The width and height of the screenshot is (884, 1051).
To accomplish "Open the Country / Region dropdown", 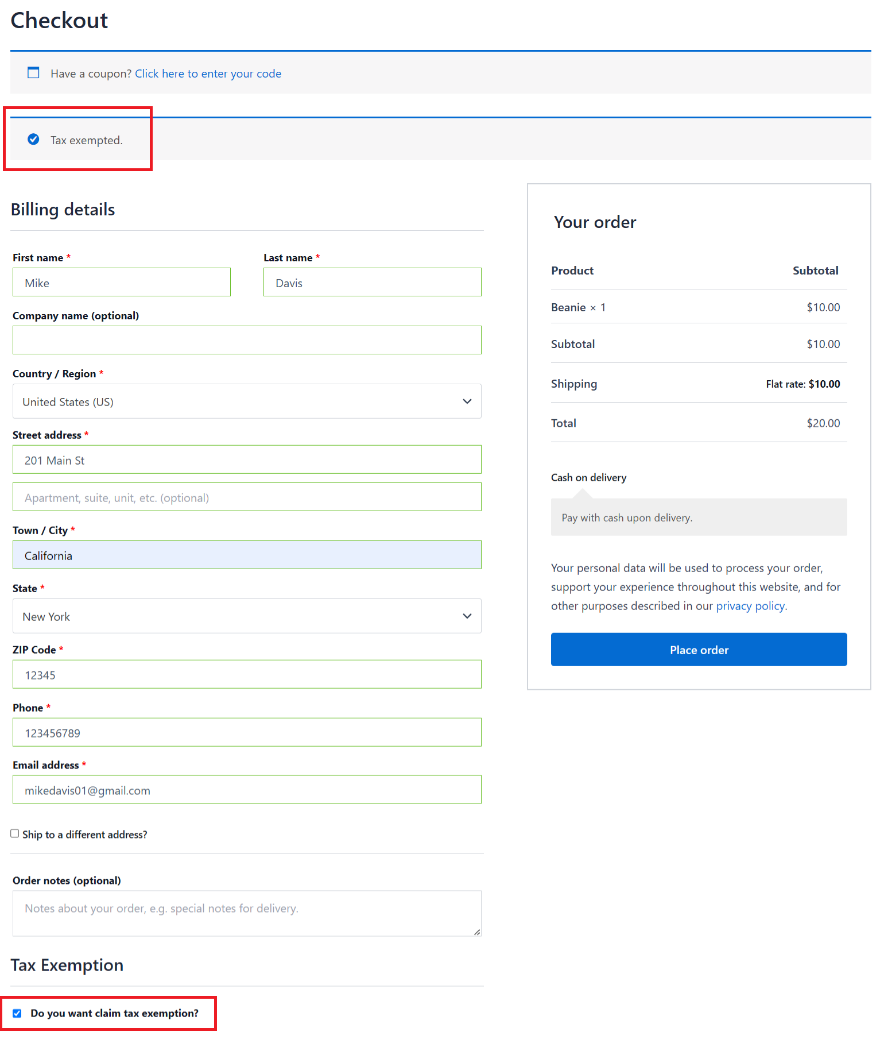I will (x=247, y=401).
